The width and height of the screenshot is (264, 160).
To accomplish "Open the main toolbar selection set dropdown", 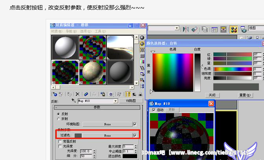I will click(177, 28).
